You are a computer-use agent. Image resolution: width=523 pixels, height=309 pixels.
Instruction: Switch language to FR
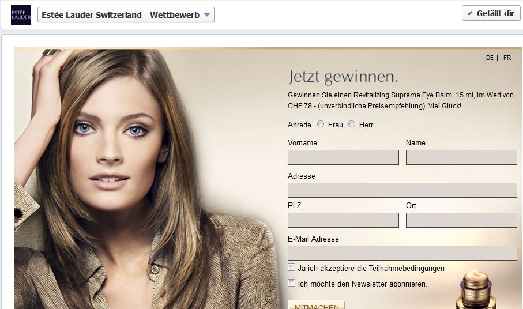(507, 58)
